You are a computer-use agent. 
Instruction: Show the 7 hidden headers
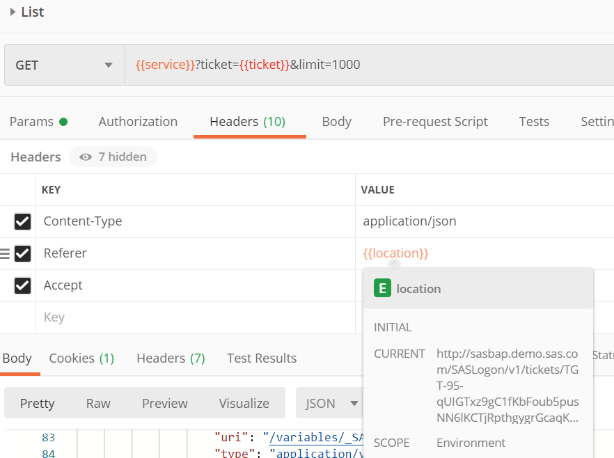point(113,157)
